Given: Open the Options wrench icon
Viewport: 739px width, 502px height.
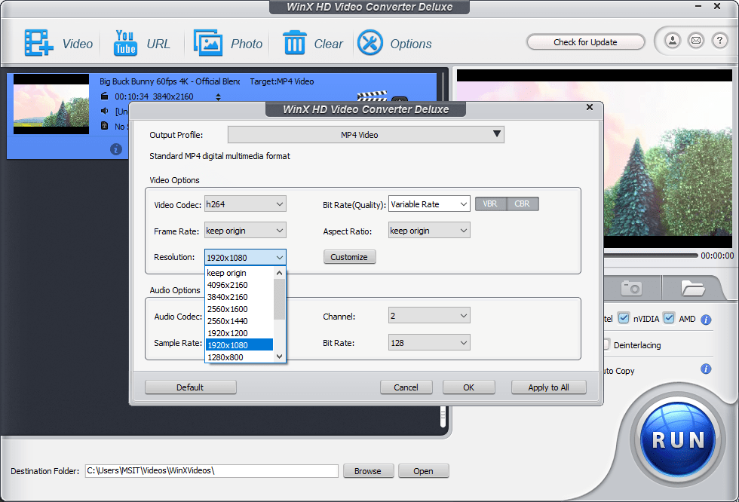Looking at the screenshot, I should 370,43.
